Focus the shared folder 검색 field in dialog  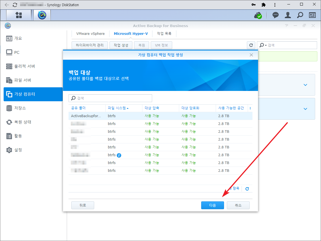click(110, 98)
